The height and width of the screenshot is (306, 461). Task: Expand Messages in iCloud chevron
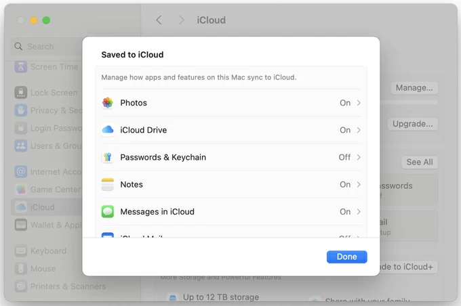pos(359,212)
